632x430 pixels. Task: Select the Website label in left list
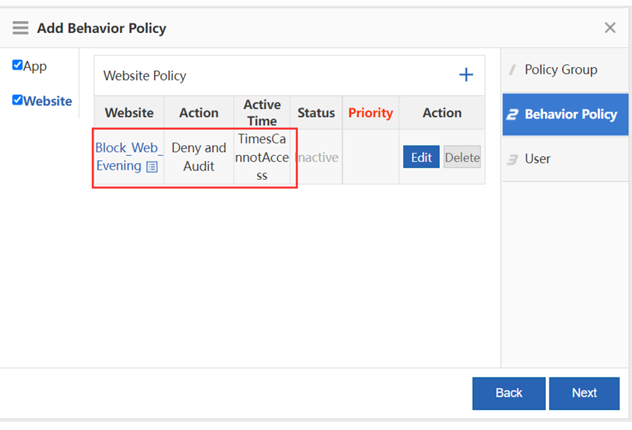point(47,101)
